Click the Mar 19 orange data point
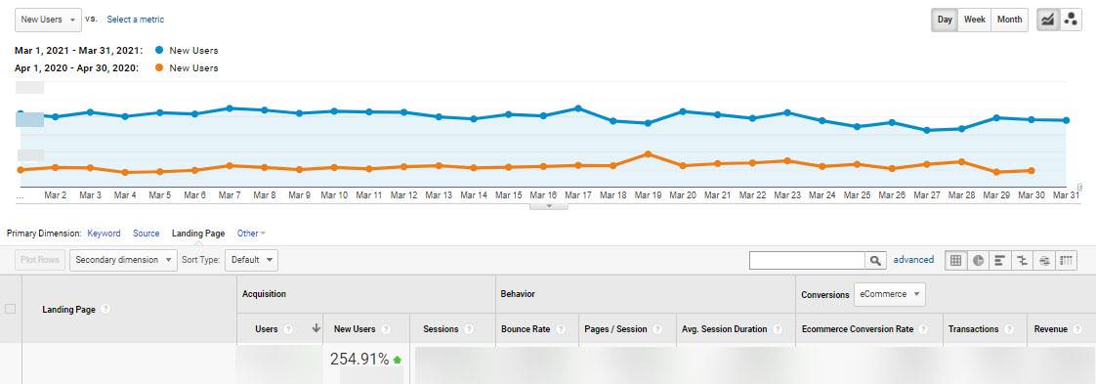Screen dimensions: 1096x384 point(648,153)
